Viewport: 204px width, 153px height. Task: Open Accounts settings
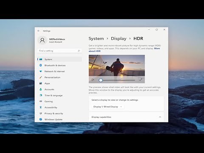click(x=59, y=89)
